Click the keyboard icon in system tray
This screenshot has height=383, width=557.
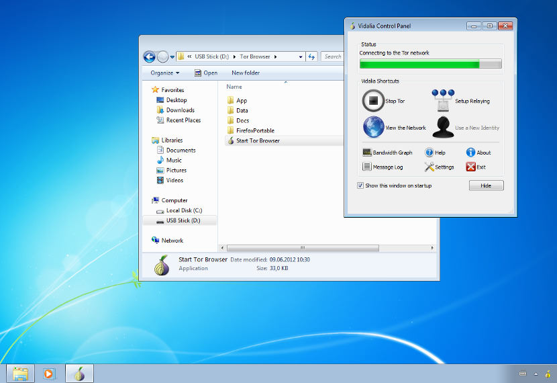coord(523,374)
